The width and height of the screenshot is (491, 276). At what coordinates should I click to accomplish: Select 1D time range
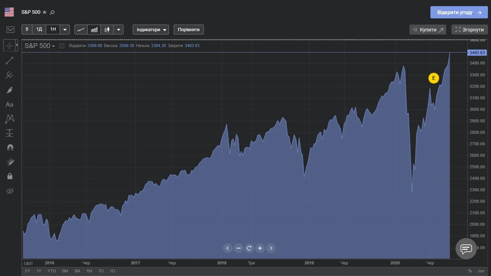(x=112, y=271)
